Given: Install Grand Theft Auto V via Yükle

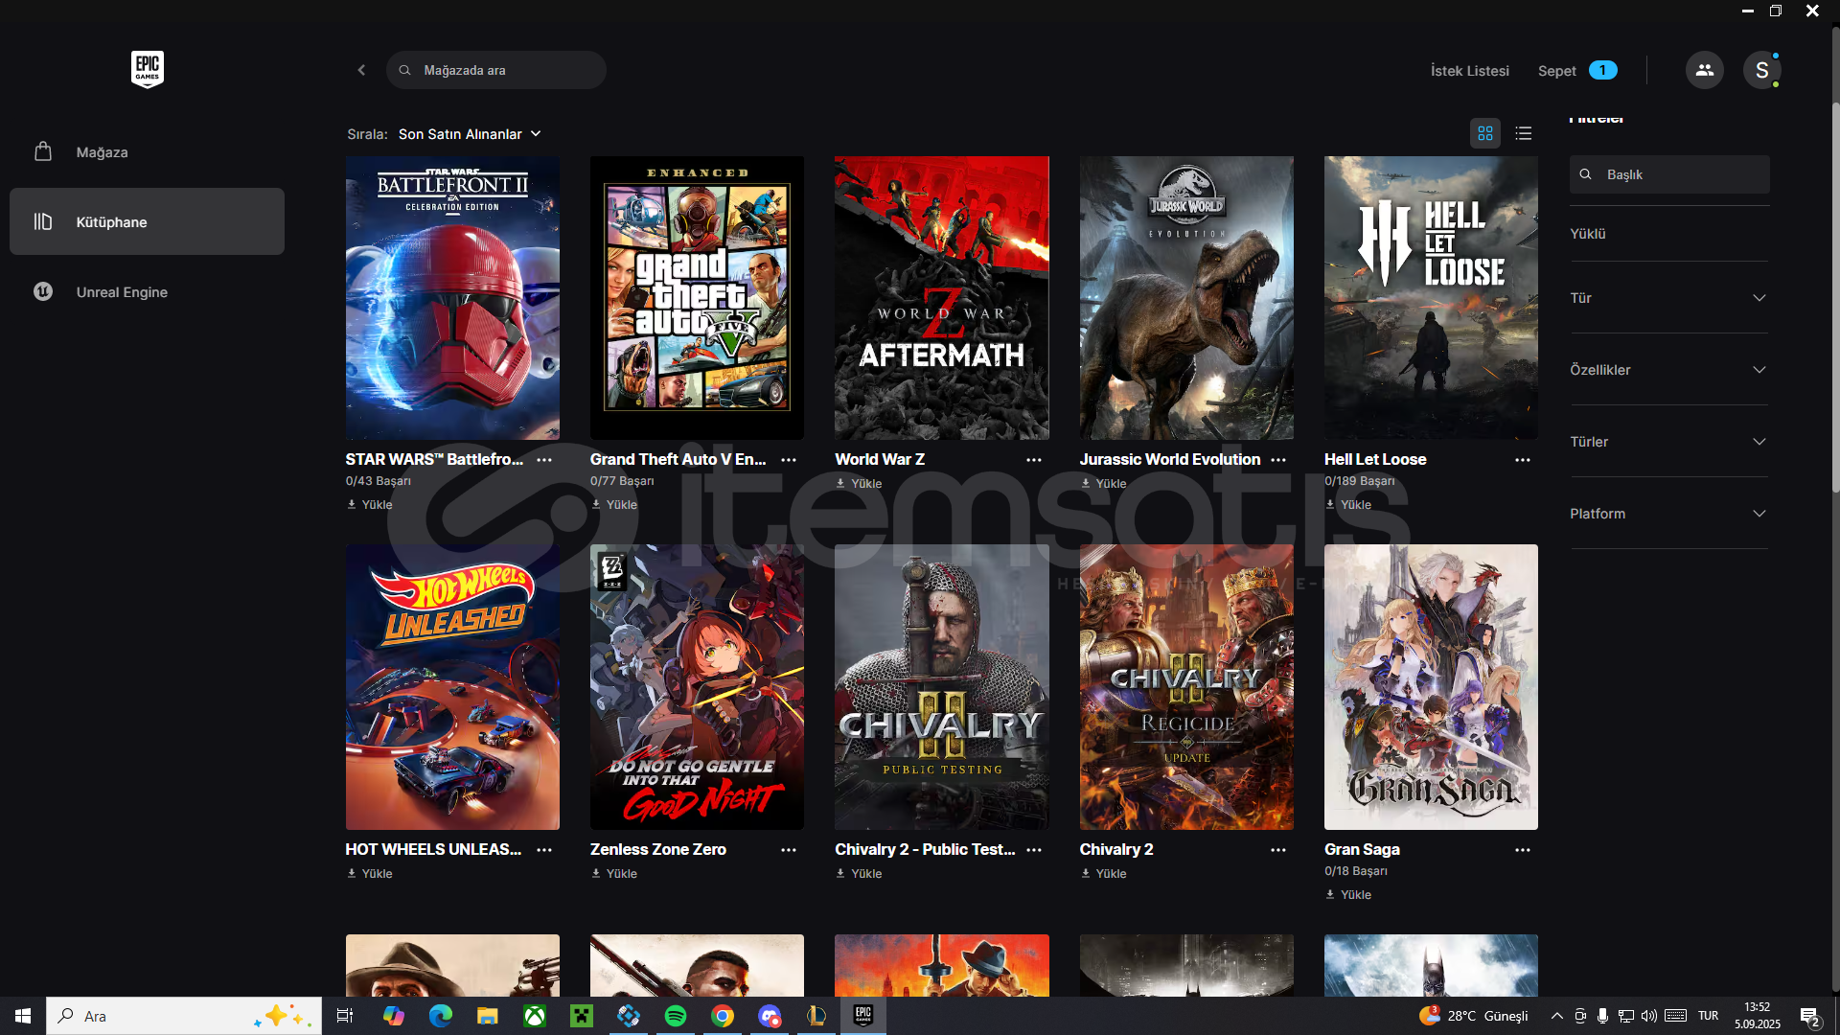Looking at the screenshot, I should tap(614, 505).
